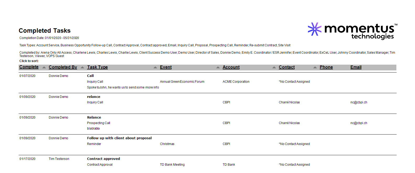Sort by the Email column header

click(x=356, y=67)
